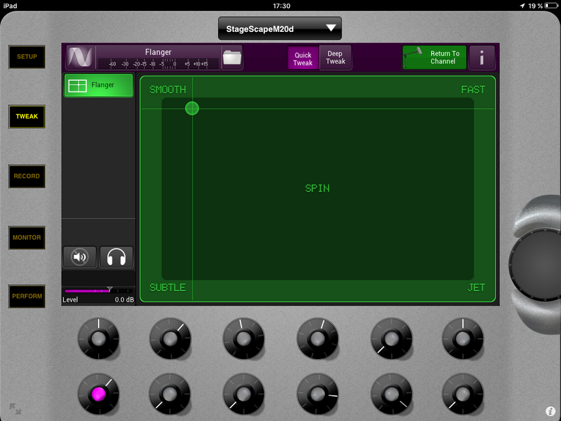Toggle the speaker mute icon
This screenshot has width=561, height=421.
click(79, 257)
